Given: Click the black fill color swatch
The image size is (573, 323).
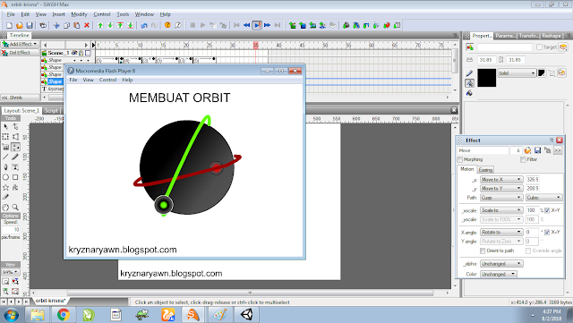Looking at the screenshot, I should pyautogui.click(x=487, y=78).
